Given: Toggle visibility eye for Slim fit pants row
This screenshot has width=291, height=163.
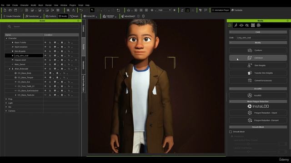Looking at the screenshot, I should [x=45, y=51].
